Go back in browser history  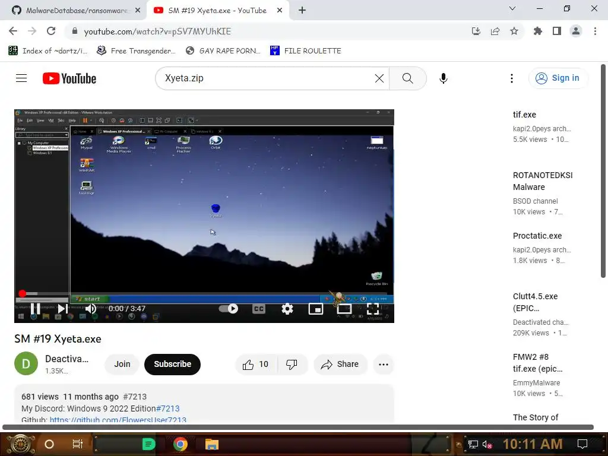click(x=13, y=31)
